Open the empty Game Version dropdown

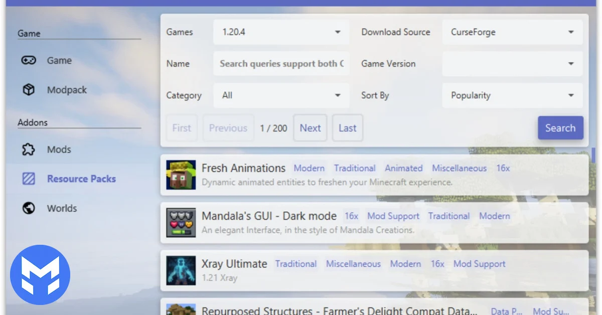coord(512,64)
